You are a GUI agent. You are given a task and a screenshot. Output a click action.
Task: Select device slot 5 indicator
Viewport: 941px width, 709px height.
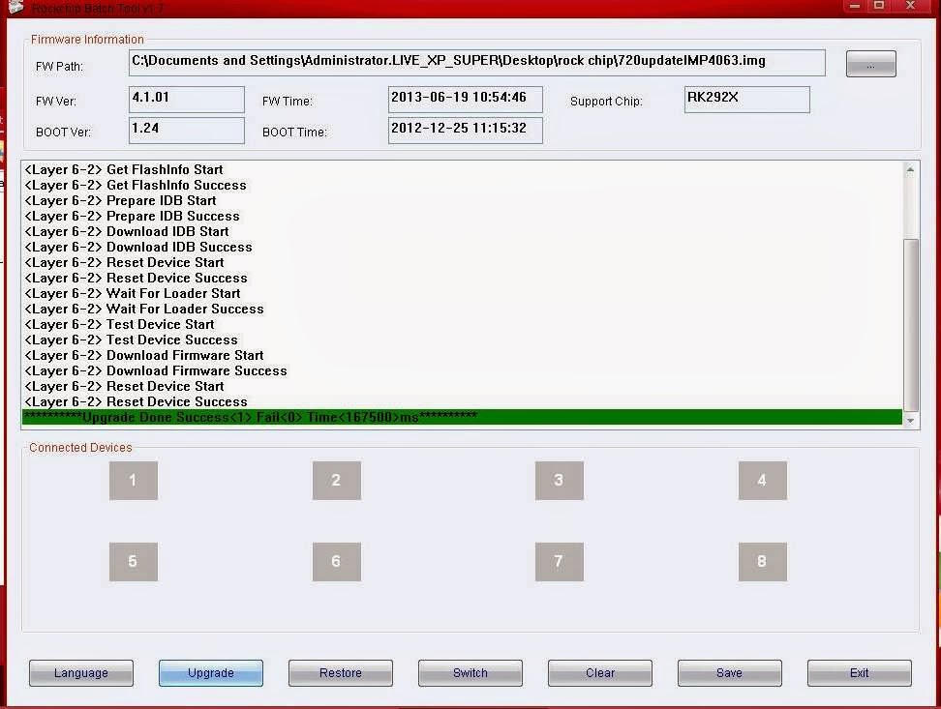(133, 561)
